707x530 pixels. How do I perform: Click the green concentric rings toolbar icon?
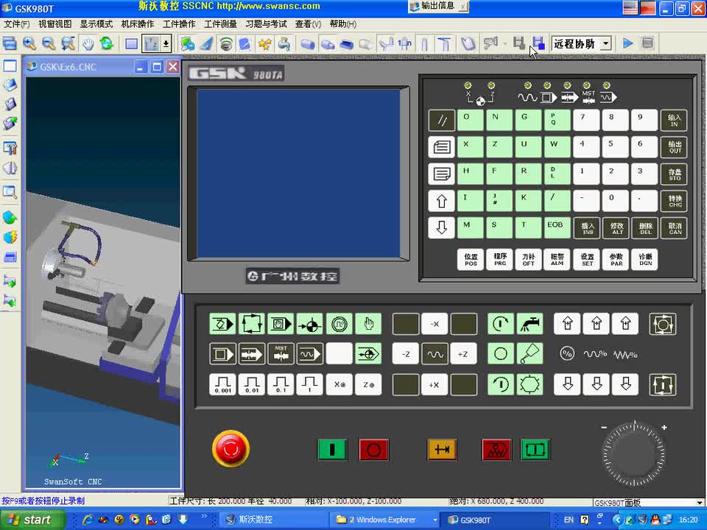pyautogui.click(x=226, y=43)
